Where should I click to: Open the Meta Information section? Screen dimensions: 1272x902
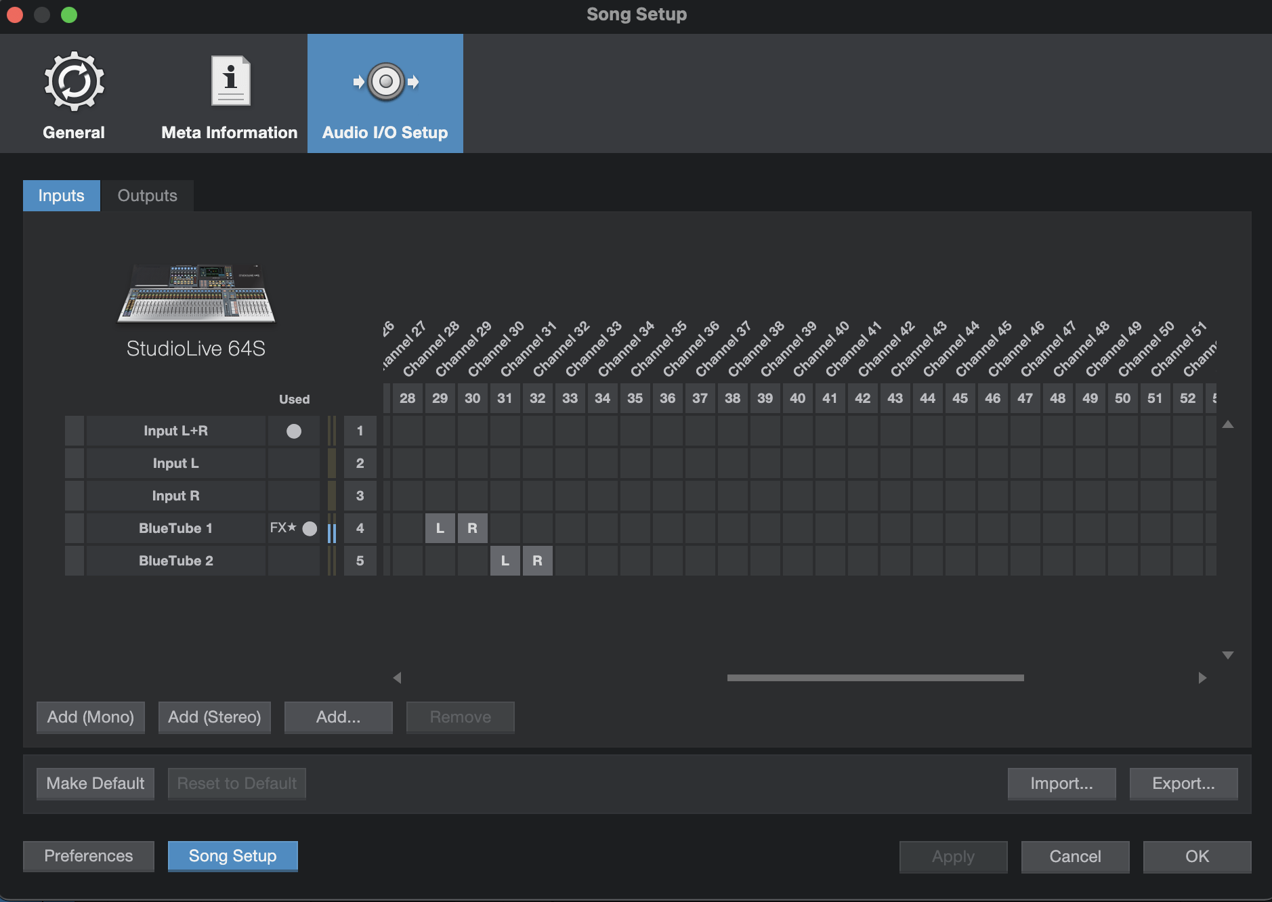point(229,93)
